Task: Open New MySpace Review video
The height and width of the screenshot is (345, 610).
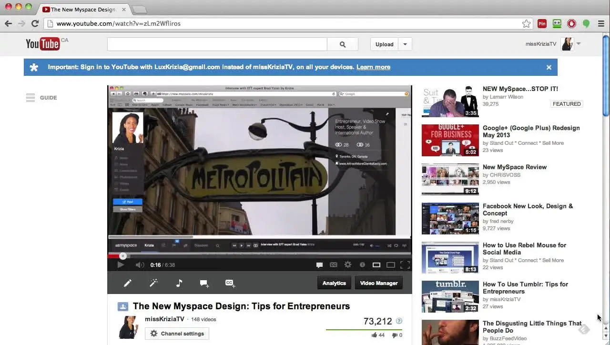Action: [x=515, y=167]
